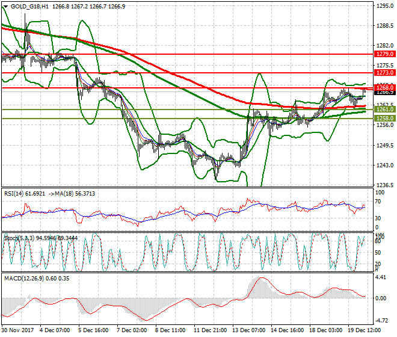The width and height of the screenshot is (397, 337).
Task: Select the 1261.0 green price level tag
Action: (x=384, y=110)
